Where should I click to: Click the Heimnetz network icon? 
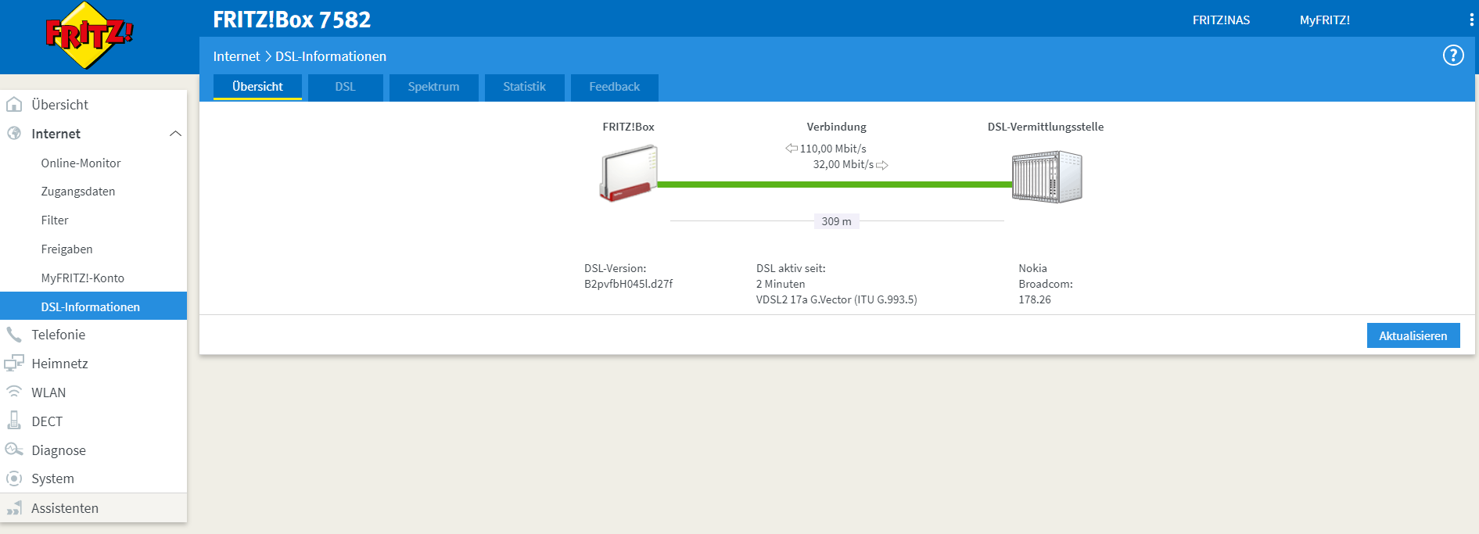coord(14,363)
